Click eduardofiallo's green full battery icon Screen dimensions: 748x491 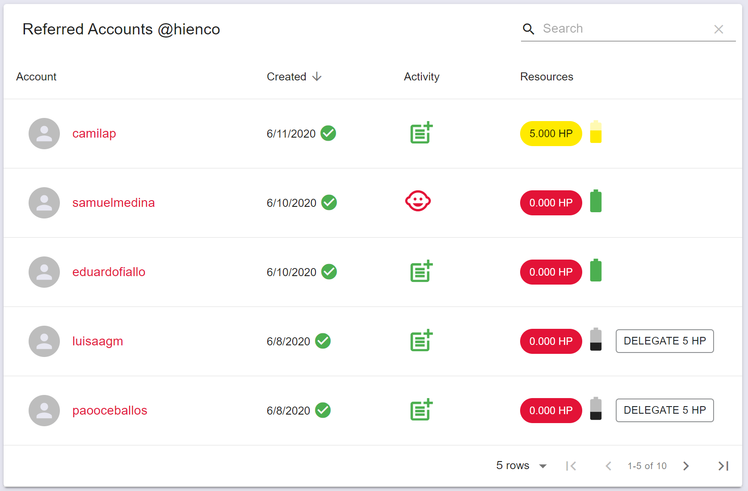pyautogui.click(x=596, y=270)
